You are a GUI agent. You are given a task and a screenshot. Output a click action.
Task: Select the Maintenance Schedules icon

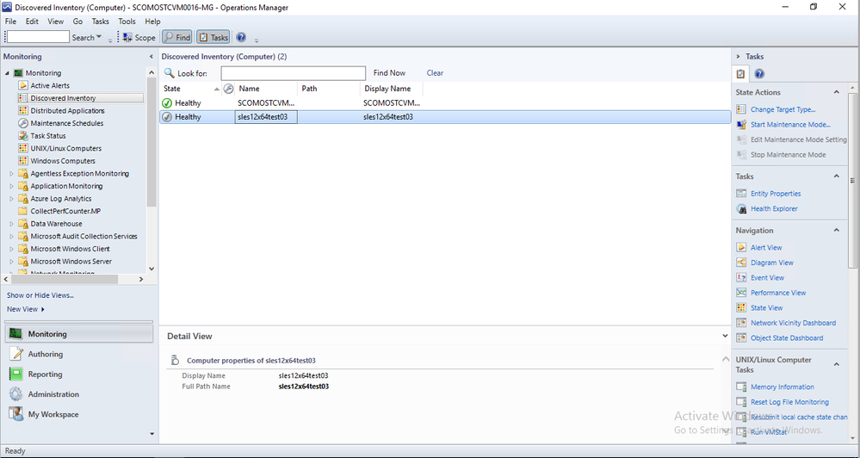[x=23, y=123]
